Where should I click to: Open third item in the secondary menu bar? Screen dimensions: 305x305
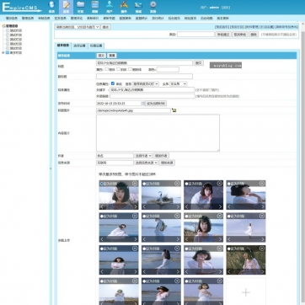coord(44,19)
